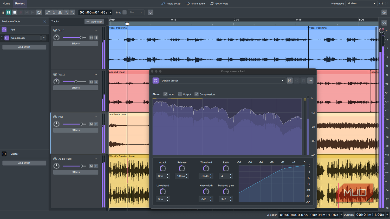Zoom out on the timeline
Screen dimensions: 390x219
[72, 12]
